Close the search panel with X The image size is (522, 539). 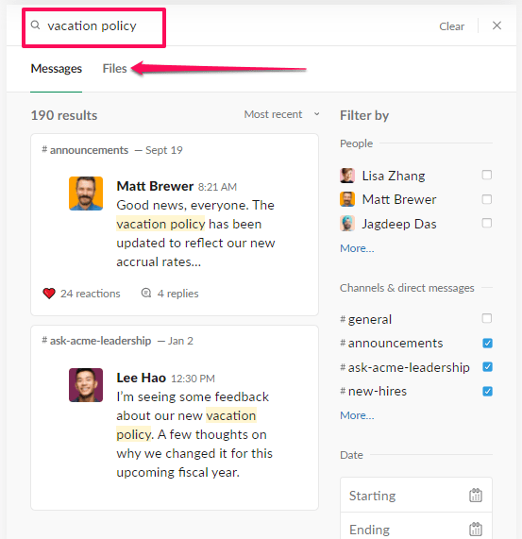(x=497, y=25)
